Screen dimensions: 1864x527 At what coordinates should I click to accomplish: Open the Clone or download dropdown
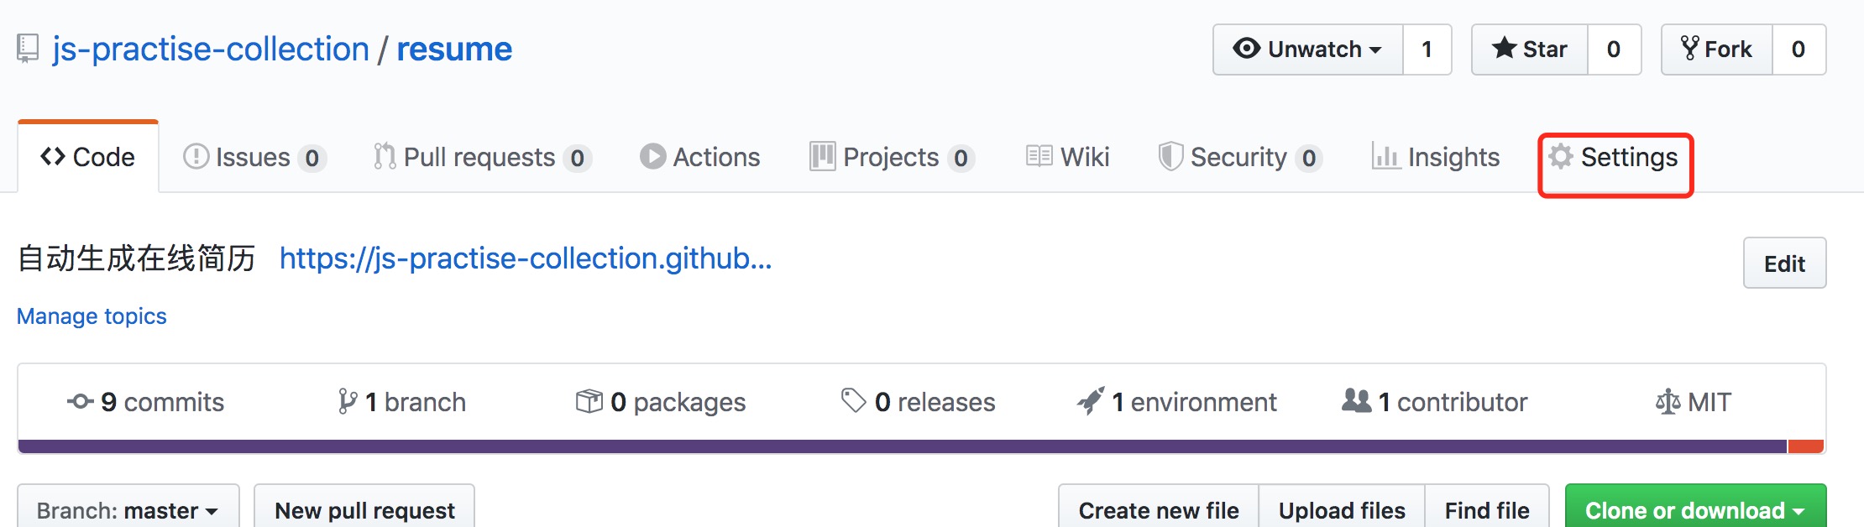(1695, 509)
